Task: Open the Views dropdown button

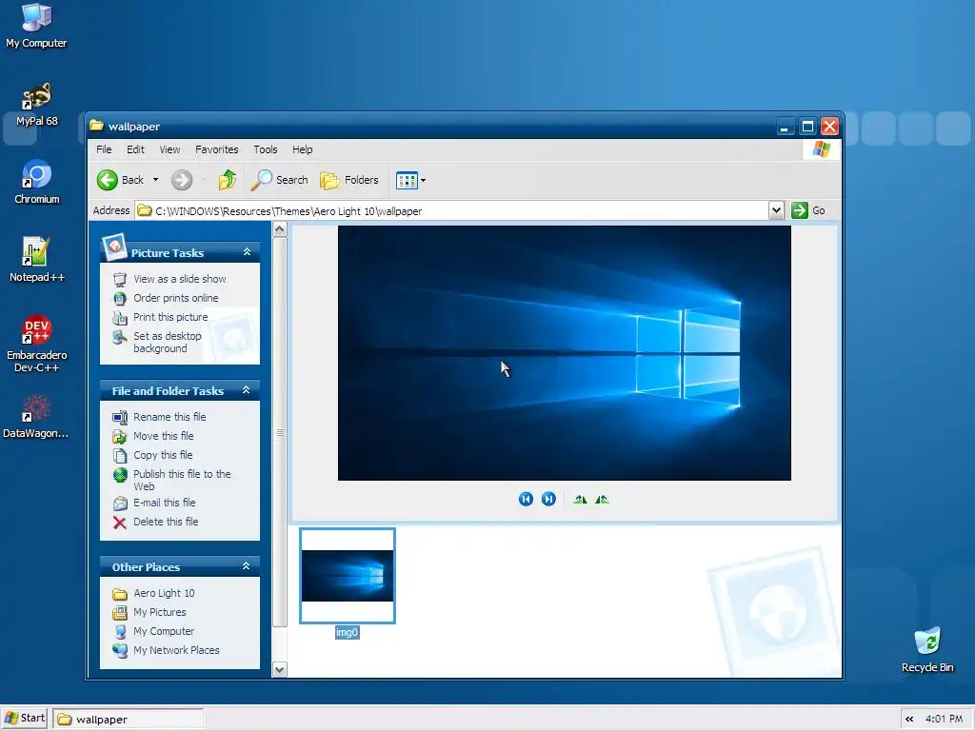Action: 411,180
